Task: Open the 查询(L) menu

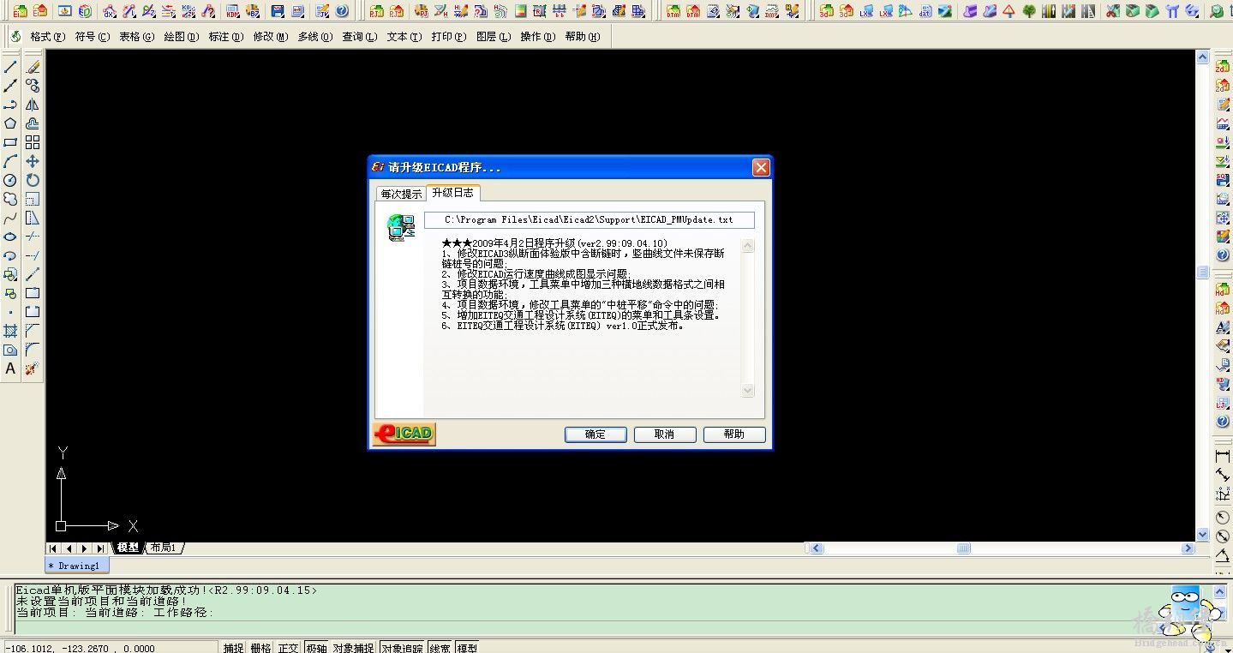Action: point(359,37)
